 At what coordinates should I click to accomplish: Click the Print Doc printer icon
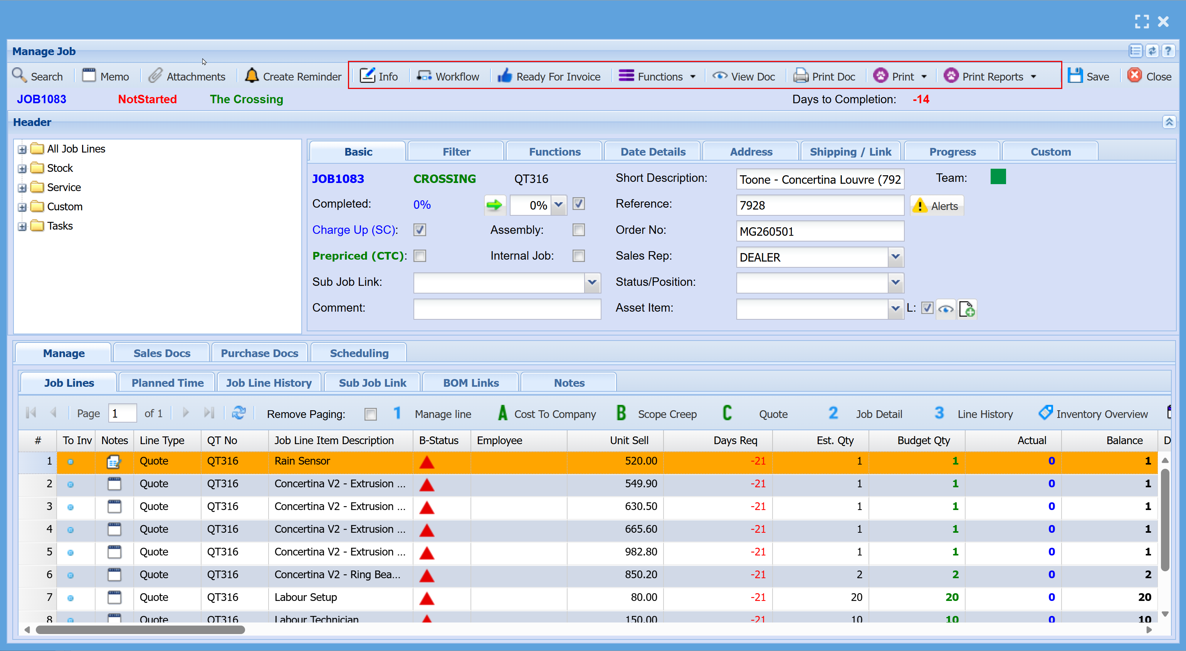[801, 76]
